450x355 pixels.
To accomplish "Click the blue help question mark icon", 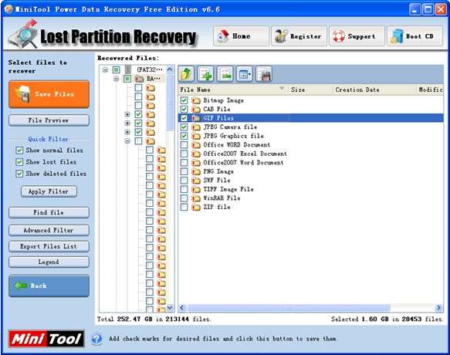I will (96, 339).
